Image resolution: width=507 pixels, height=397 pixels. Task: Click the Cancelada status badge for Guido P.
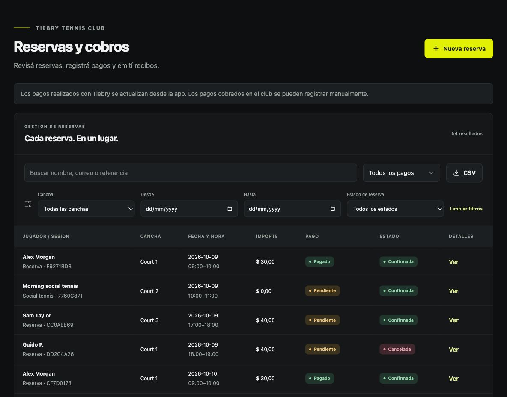click(x=397, y=349)
